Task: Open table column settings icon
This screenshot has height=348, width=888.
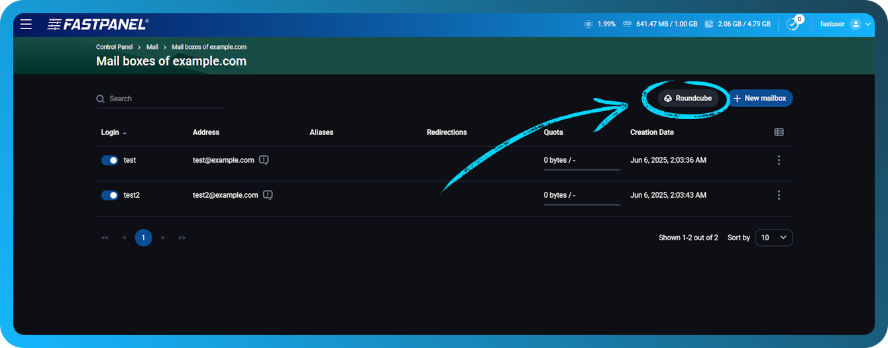Action: (x=779, y=132)
